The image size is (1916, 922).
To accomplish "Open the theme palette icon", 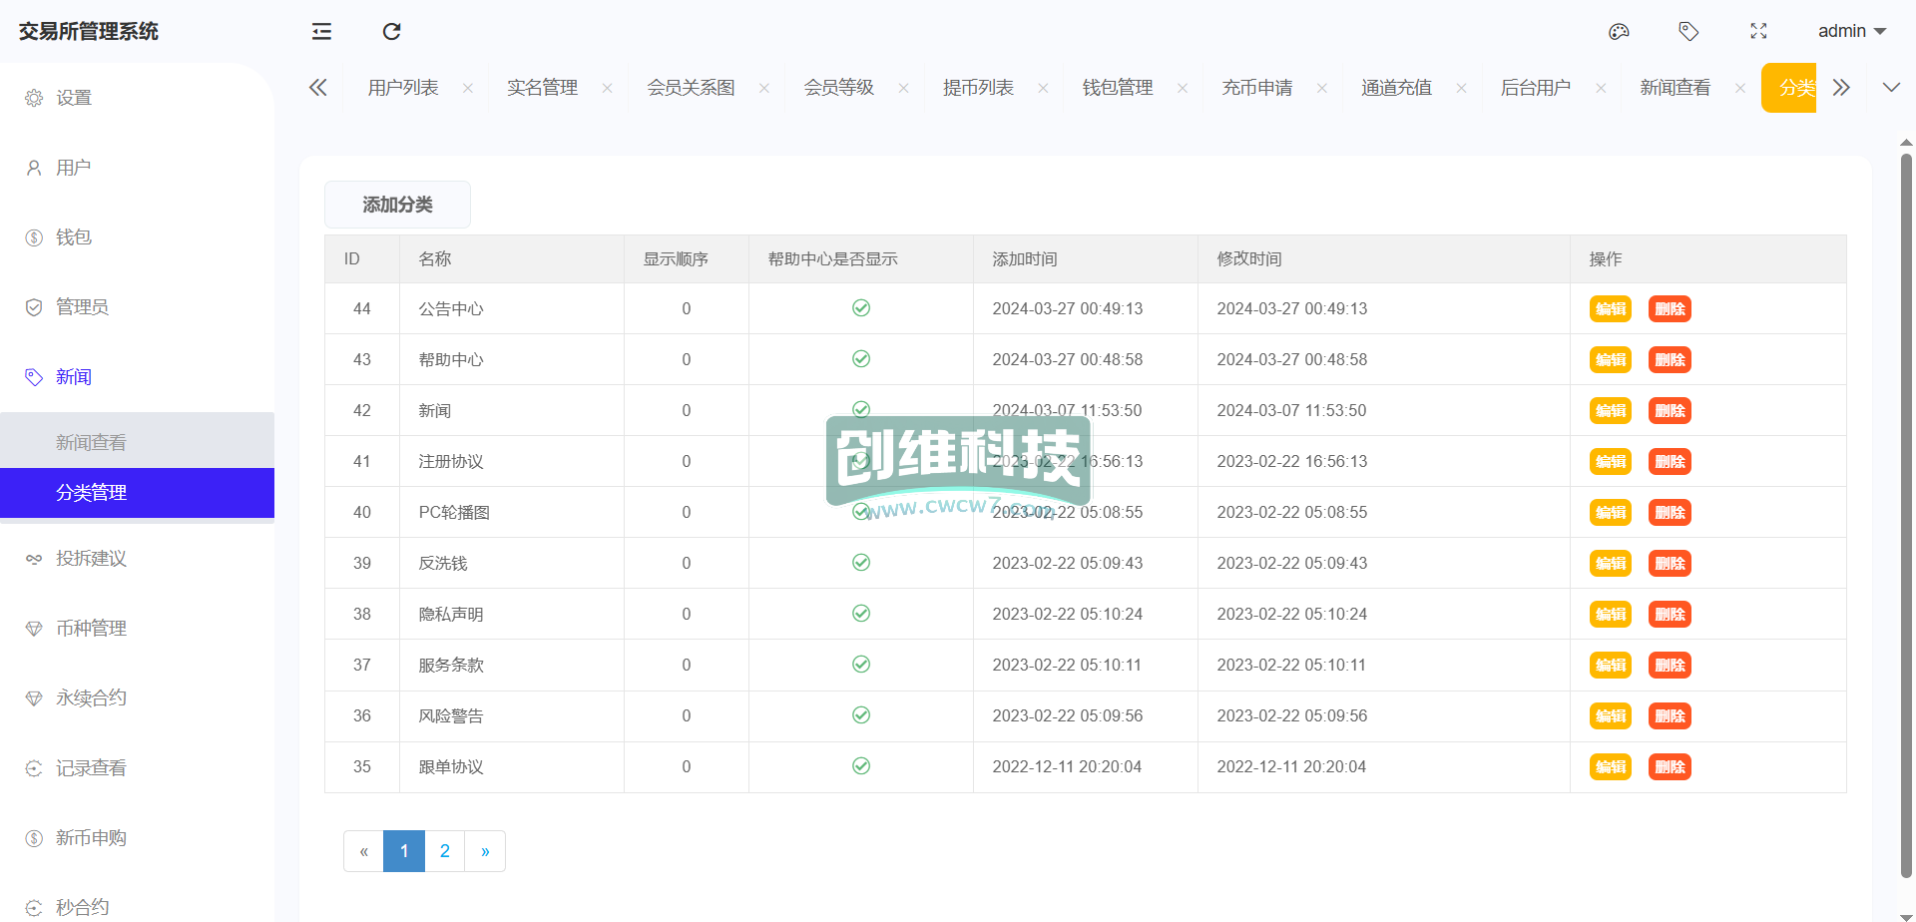I will (x=1619, y=32).
